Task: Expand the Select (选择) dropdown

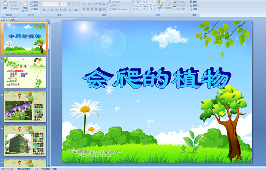Action: coord(198,9)
